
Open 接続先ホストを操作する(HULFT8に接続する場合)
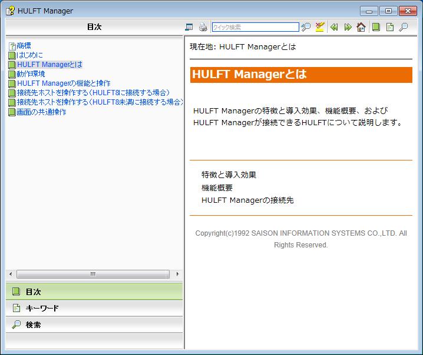tap(93, 93)
